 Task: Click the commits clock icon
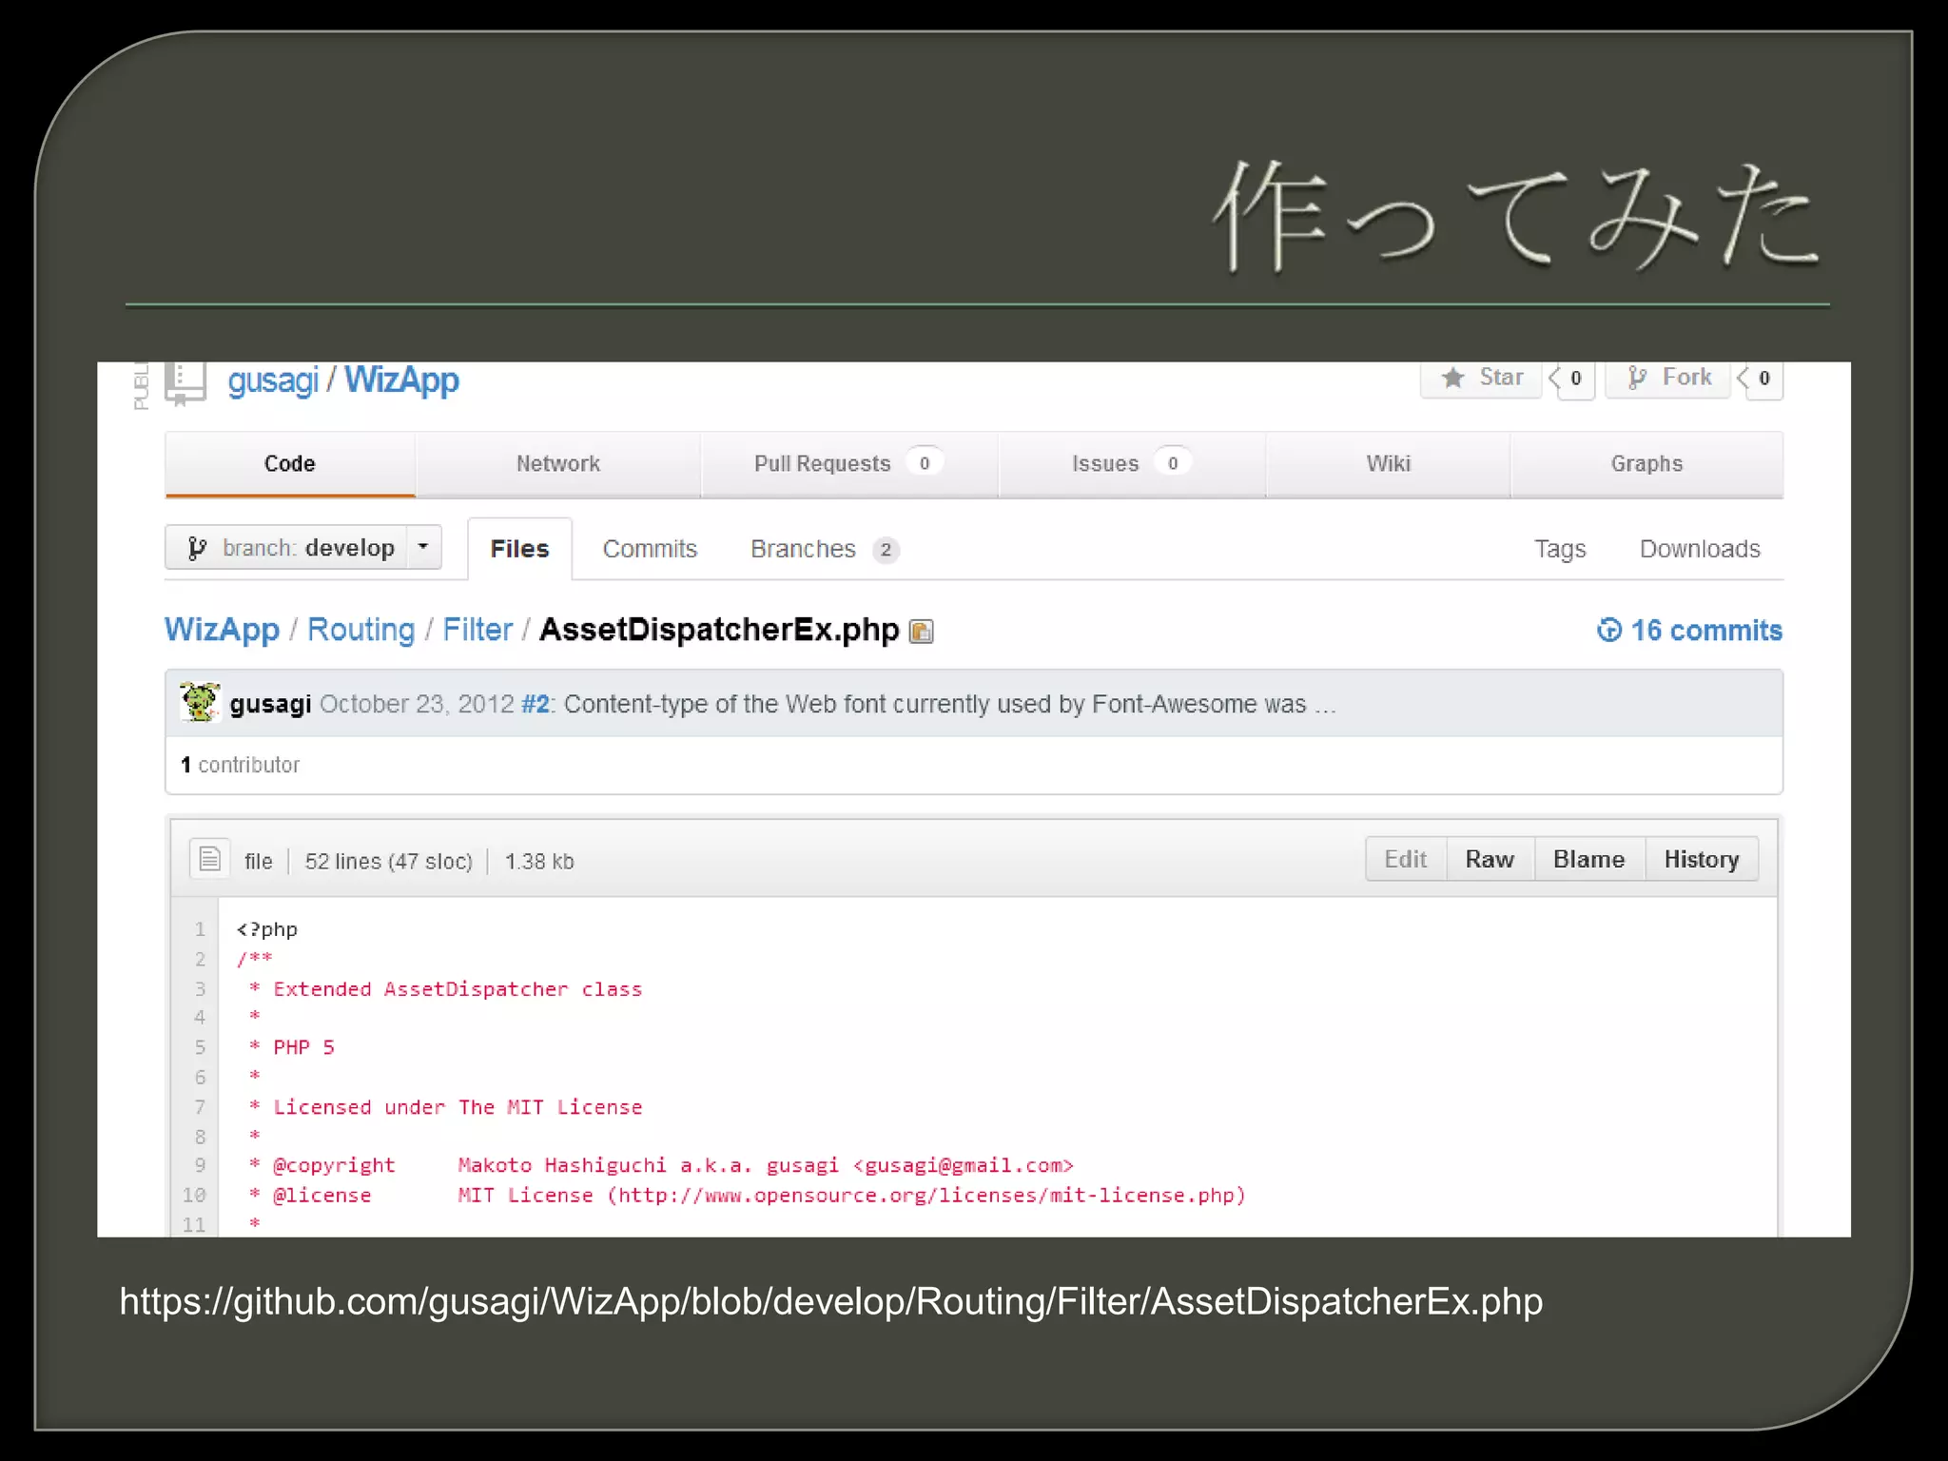(1609, 631)
